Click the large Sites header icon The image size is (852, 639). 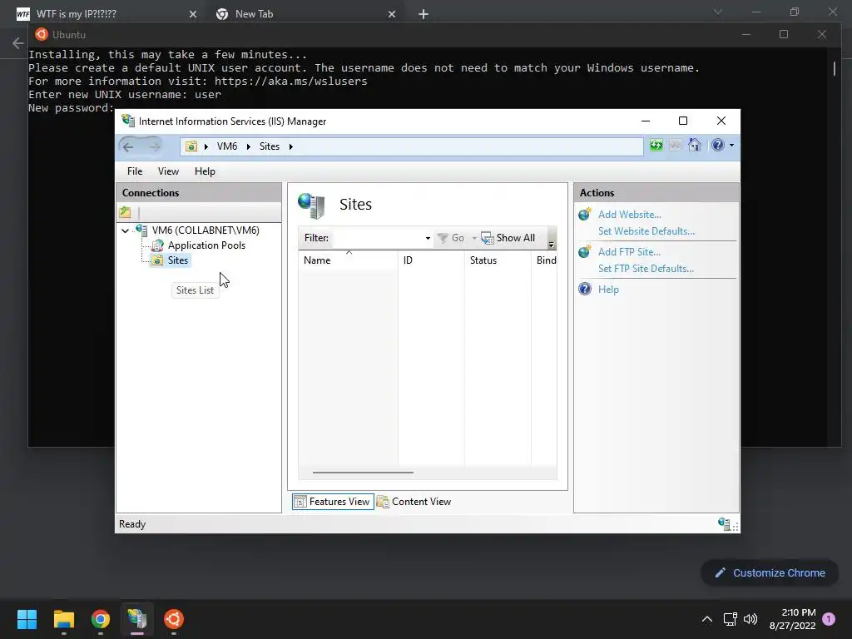pyautogui.click(x=312, y=206)
